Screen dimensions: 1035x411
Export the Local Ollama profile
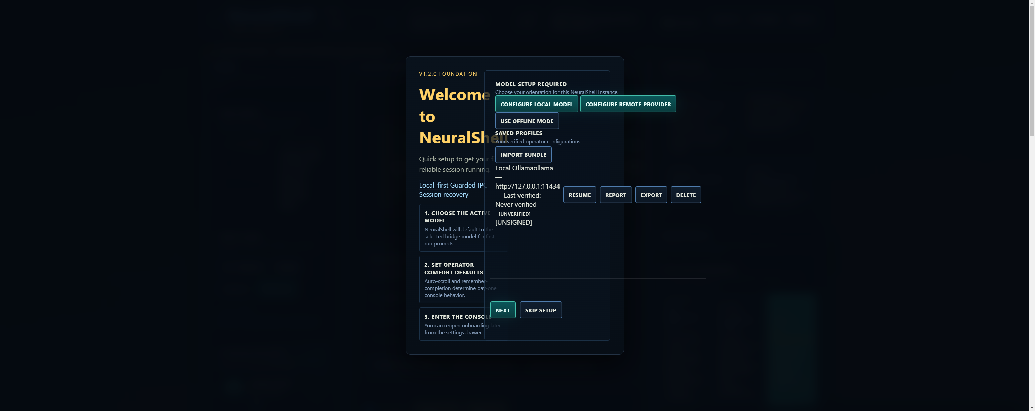tap(651, 195)
